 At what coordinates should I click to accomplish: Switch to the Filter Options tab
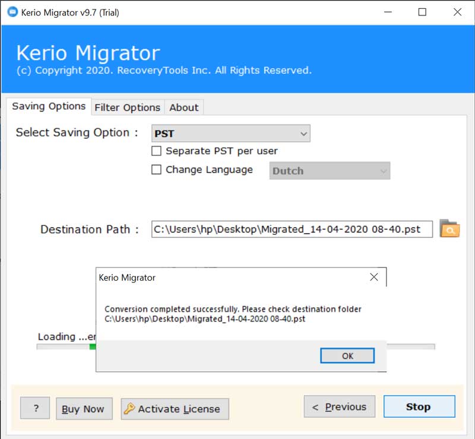tap(127, 107)
